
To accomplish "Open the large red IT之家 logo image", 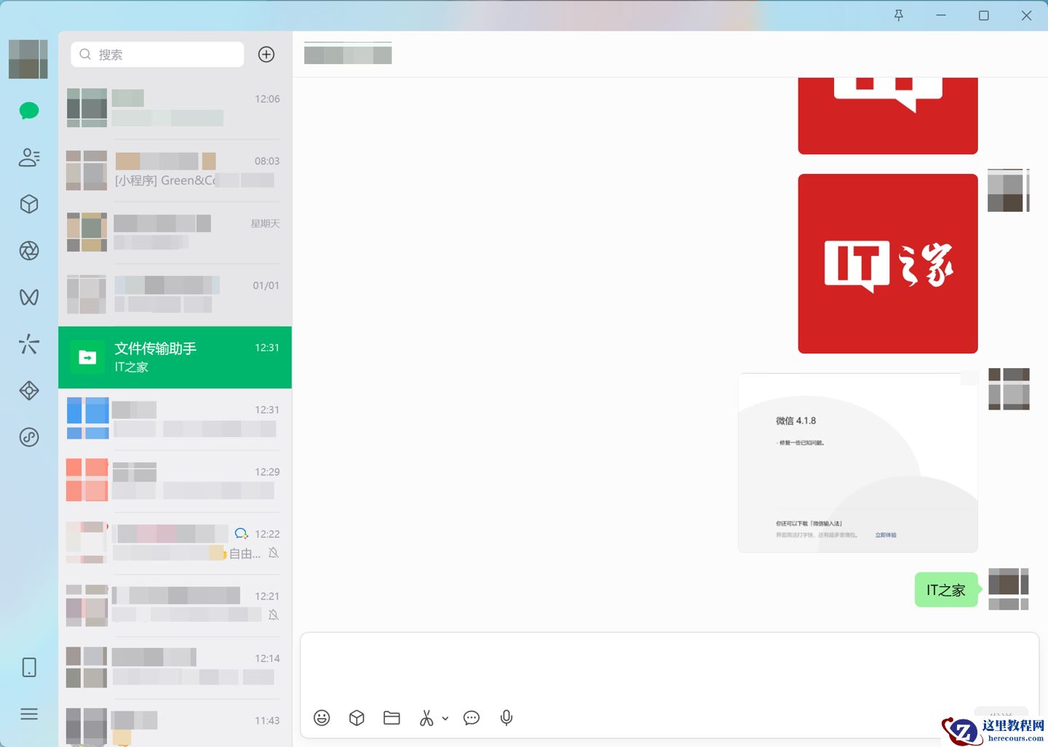I will point(888,263).
